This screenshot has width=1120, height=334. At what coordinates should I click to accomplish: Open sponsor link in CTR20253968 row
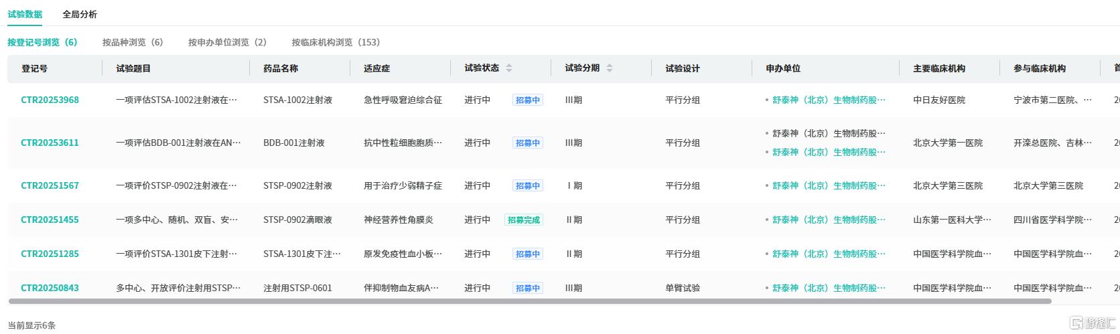(829, 100)
